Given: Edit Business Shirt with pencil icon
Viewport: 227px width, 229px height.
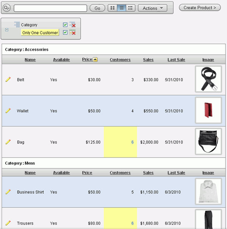Looking at the screenshot, I should tap(8, 192).
